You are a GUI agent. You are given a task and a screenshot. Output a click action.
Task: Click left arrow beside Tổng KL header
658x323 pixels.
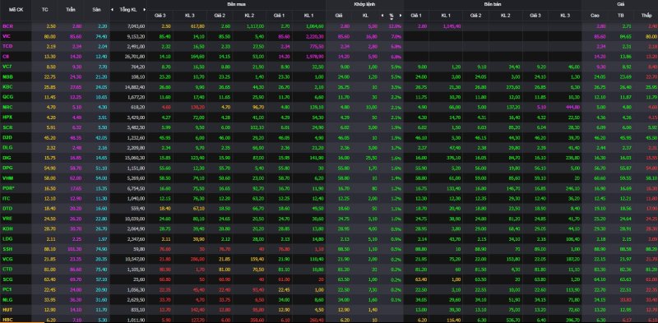112,9
